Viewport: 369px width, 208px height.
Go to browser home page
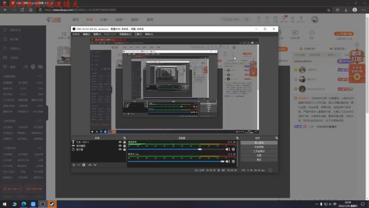pos(30,10)
